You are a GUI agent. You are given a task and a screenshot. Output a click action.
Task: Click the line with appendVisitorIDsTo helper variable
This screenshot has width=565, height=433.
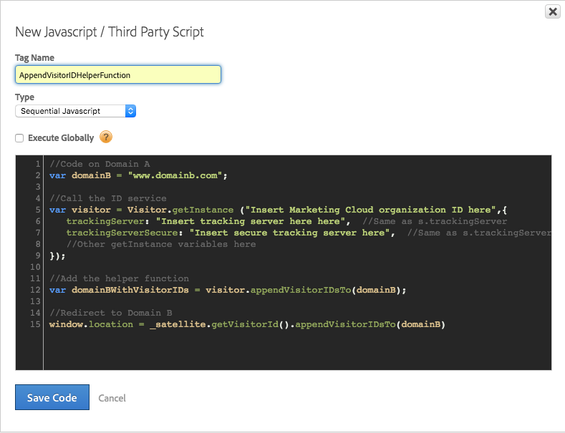(x=228, y=290)
